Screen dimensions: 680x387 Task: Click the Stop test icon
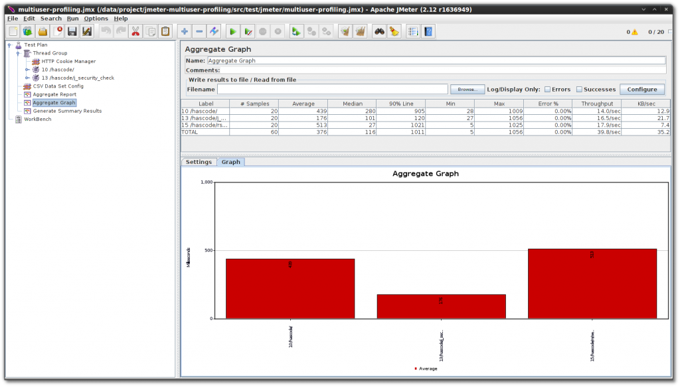[x=261, y=31]
